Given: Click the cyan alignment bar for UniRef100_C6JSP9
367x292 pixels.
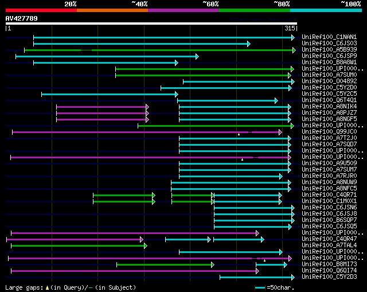Looking at the screenshot, I should [x=107, y=56].
